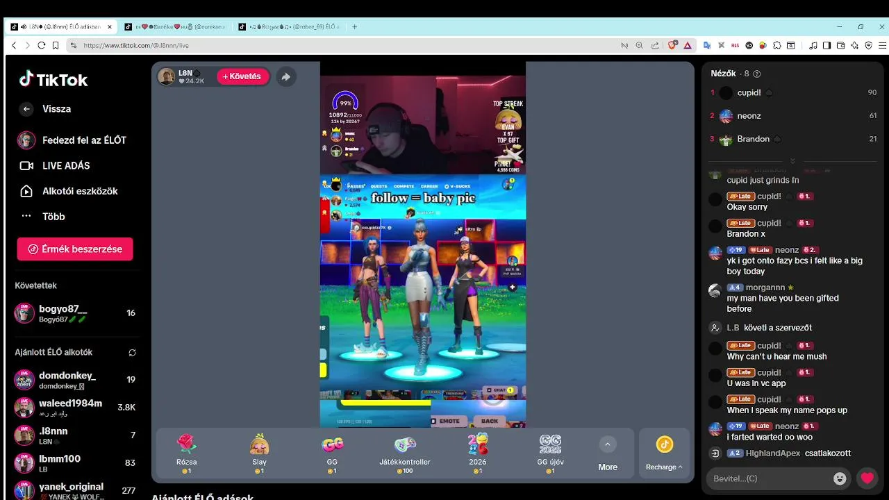Open followed streamer bogyo87__
The image size is (889, 500).
tap(75, 313)
